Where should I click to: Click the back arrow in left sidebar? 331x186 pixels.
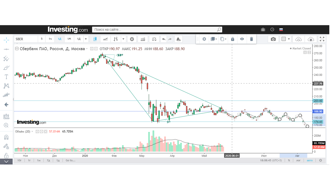[x=6, y=105]
